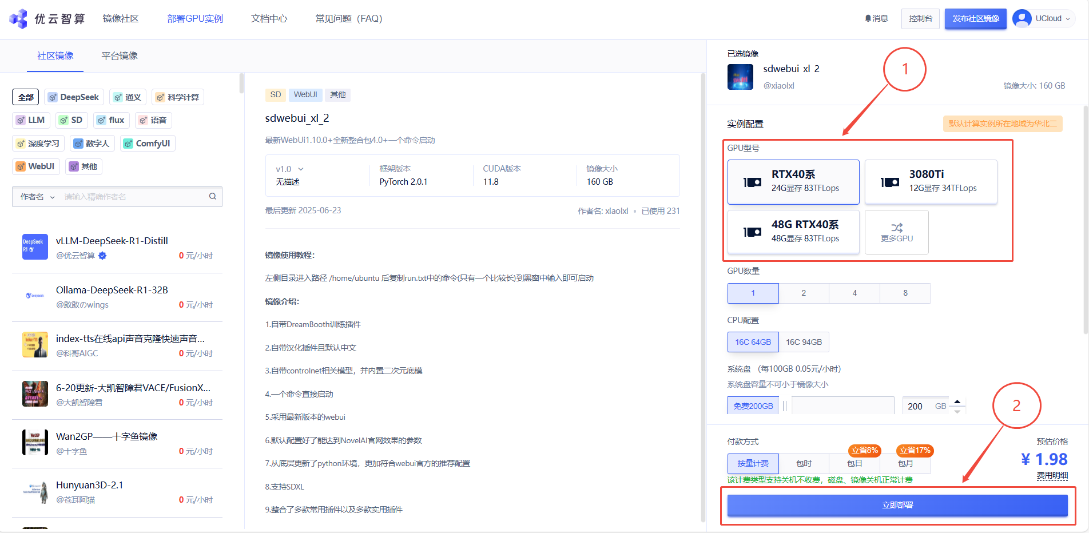Image resolution: width=1089 pixels, height=533 pixels.
Task: Click the UCloud user avatar
Action: (1022, 18)
